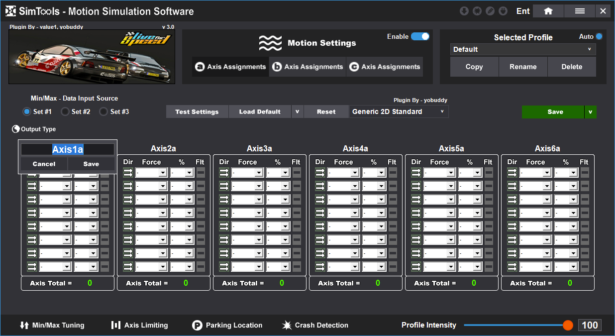The width and height of the screenshot is (615, 336).
Task: Switch to the b Axis Assignments tab
Action: [307, 67]
